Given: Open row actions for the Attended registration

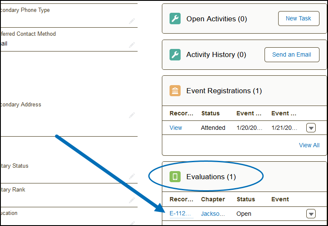Looking at the screenshot, I should [x=311, y=128].
